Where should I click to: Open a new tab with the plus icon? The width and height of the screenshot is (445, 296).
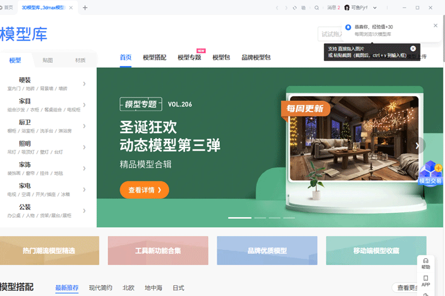coord(85,8)
